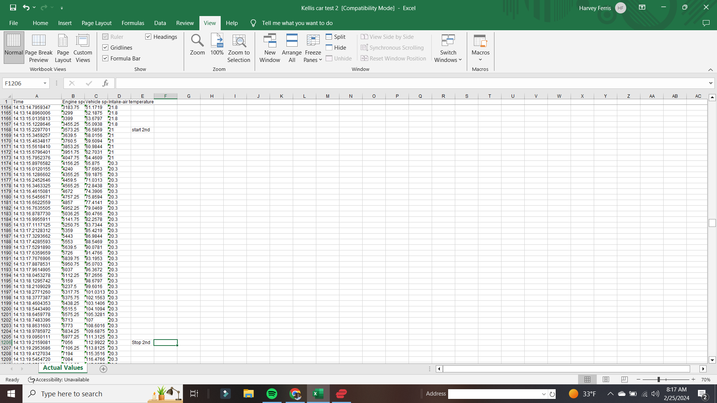Open the Data ribbon tab
This screenshot has width=717, height=403.
pos(160,23)
